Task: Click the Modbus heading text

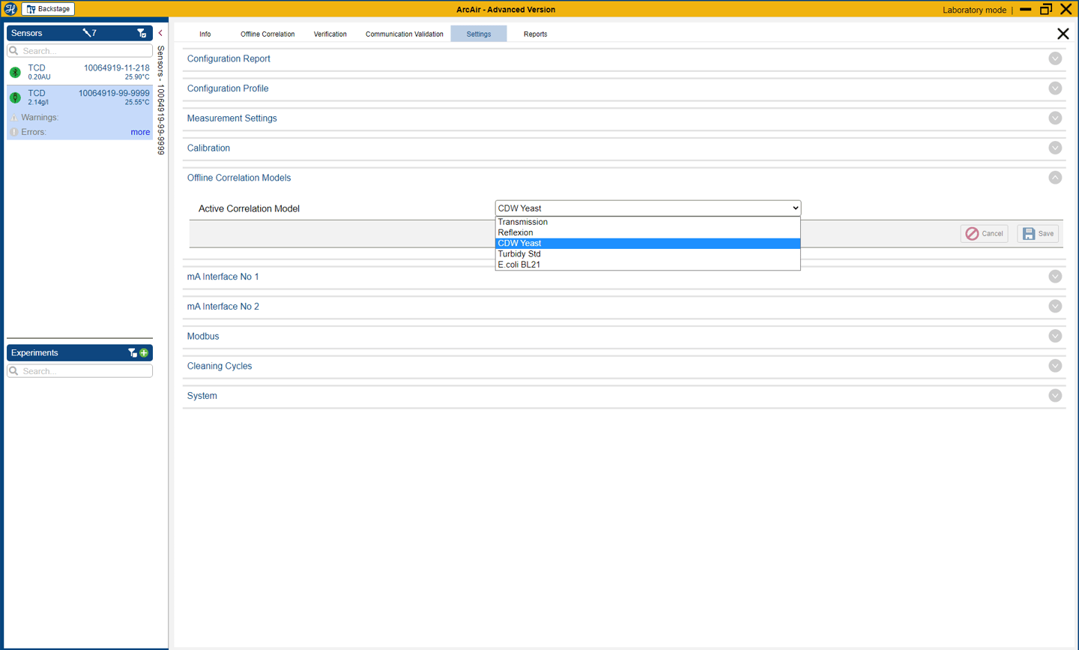Action: [x=203, y=336]
